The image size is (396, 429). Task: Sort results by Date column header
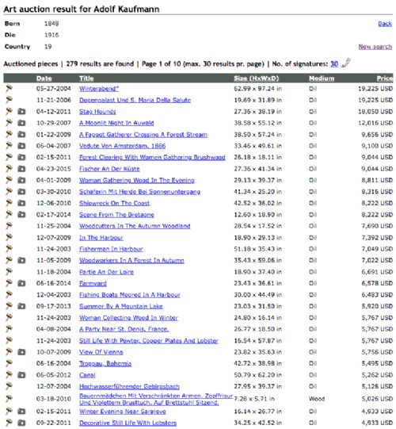coord(44,79)
